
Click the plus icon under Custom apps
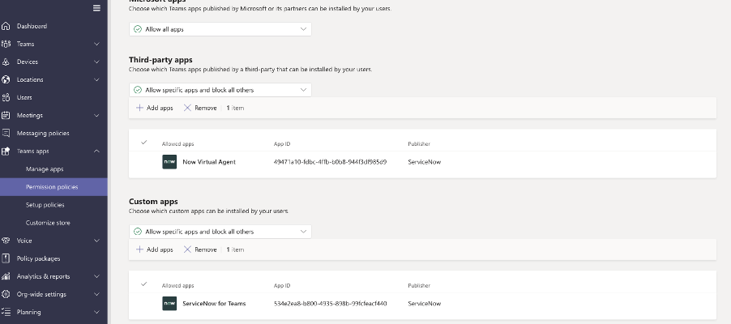[139, 249]
